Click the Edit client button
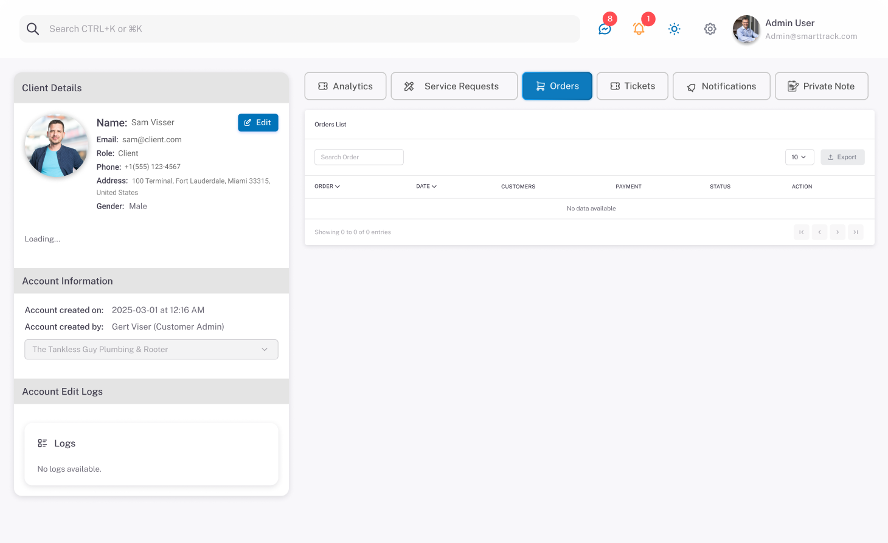 point(258,123)
